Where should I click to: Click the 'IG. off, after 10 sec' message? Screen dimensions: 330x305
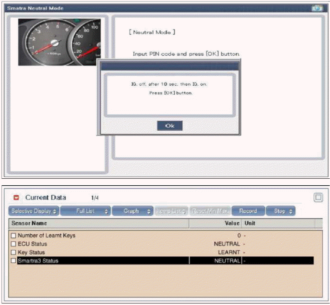tap(169, 84)
